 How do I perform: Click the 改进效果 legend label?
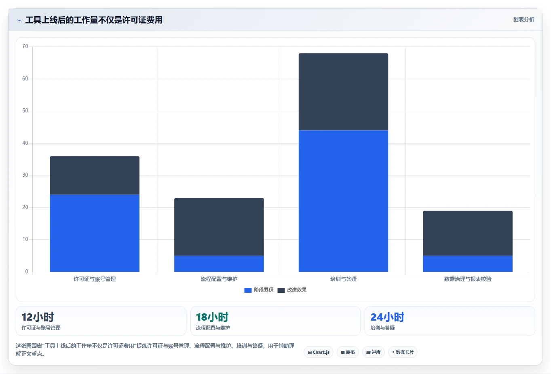point(297,290)
